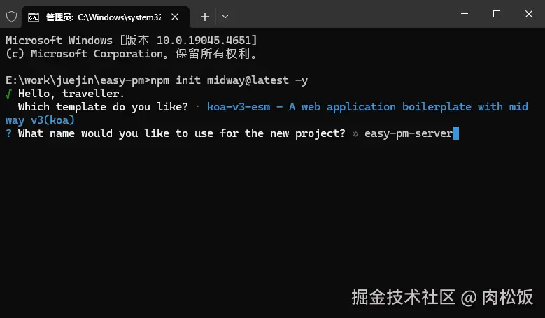The image size is (545, 318).
Task: Click the administrator shield icon in title bar
Action: [x=13, y=16]
